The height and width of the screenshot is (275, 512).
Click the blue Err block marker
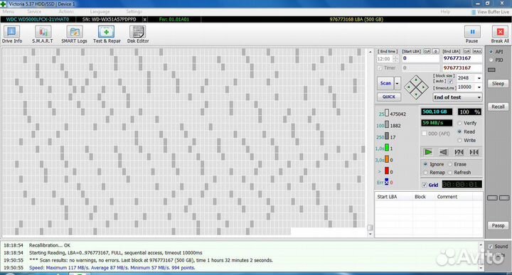pyautogui.click(x=387, y=182)
